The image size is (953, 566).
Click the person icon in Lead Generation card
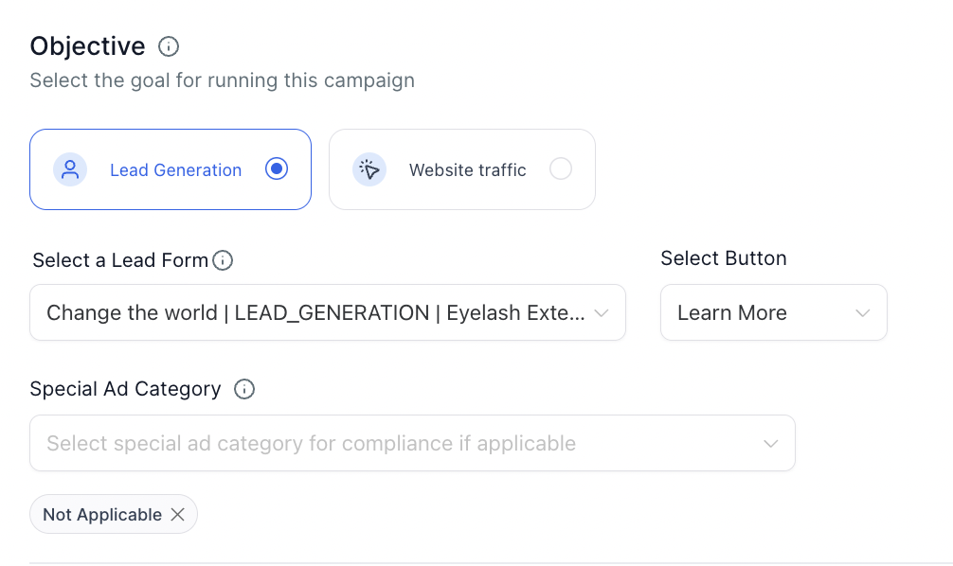point(70,169)
